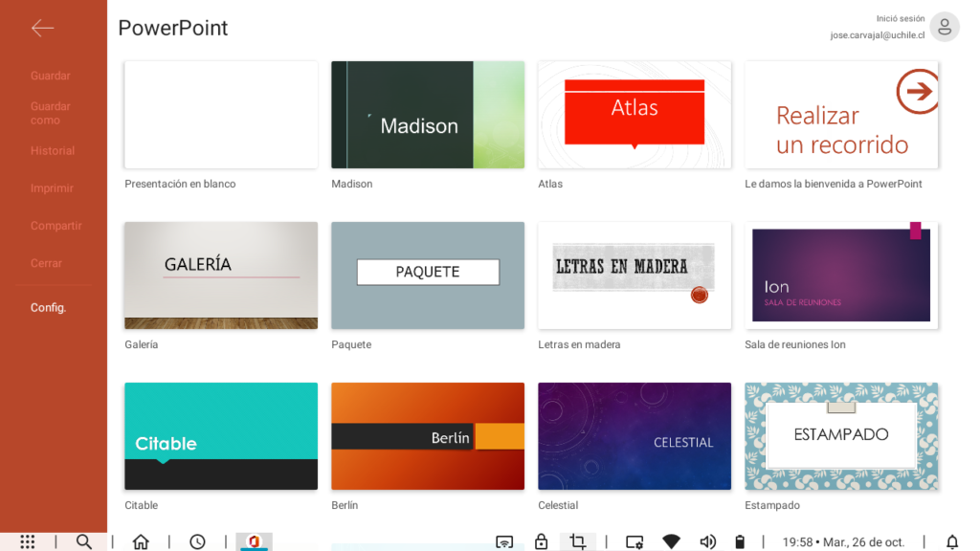The image size is (980, 551).
Task: Open the recent apps clock icon
Action: pos(197,541)
